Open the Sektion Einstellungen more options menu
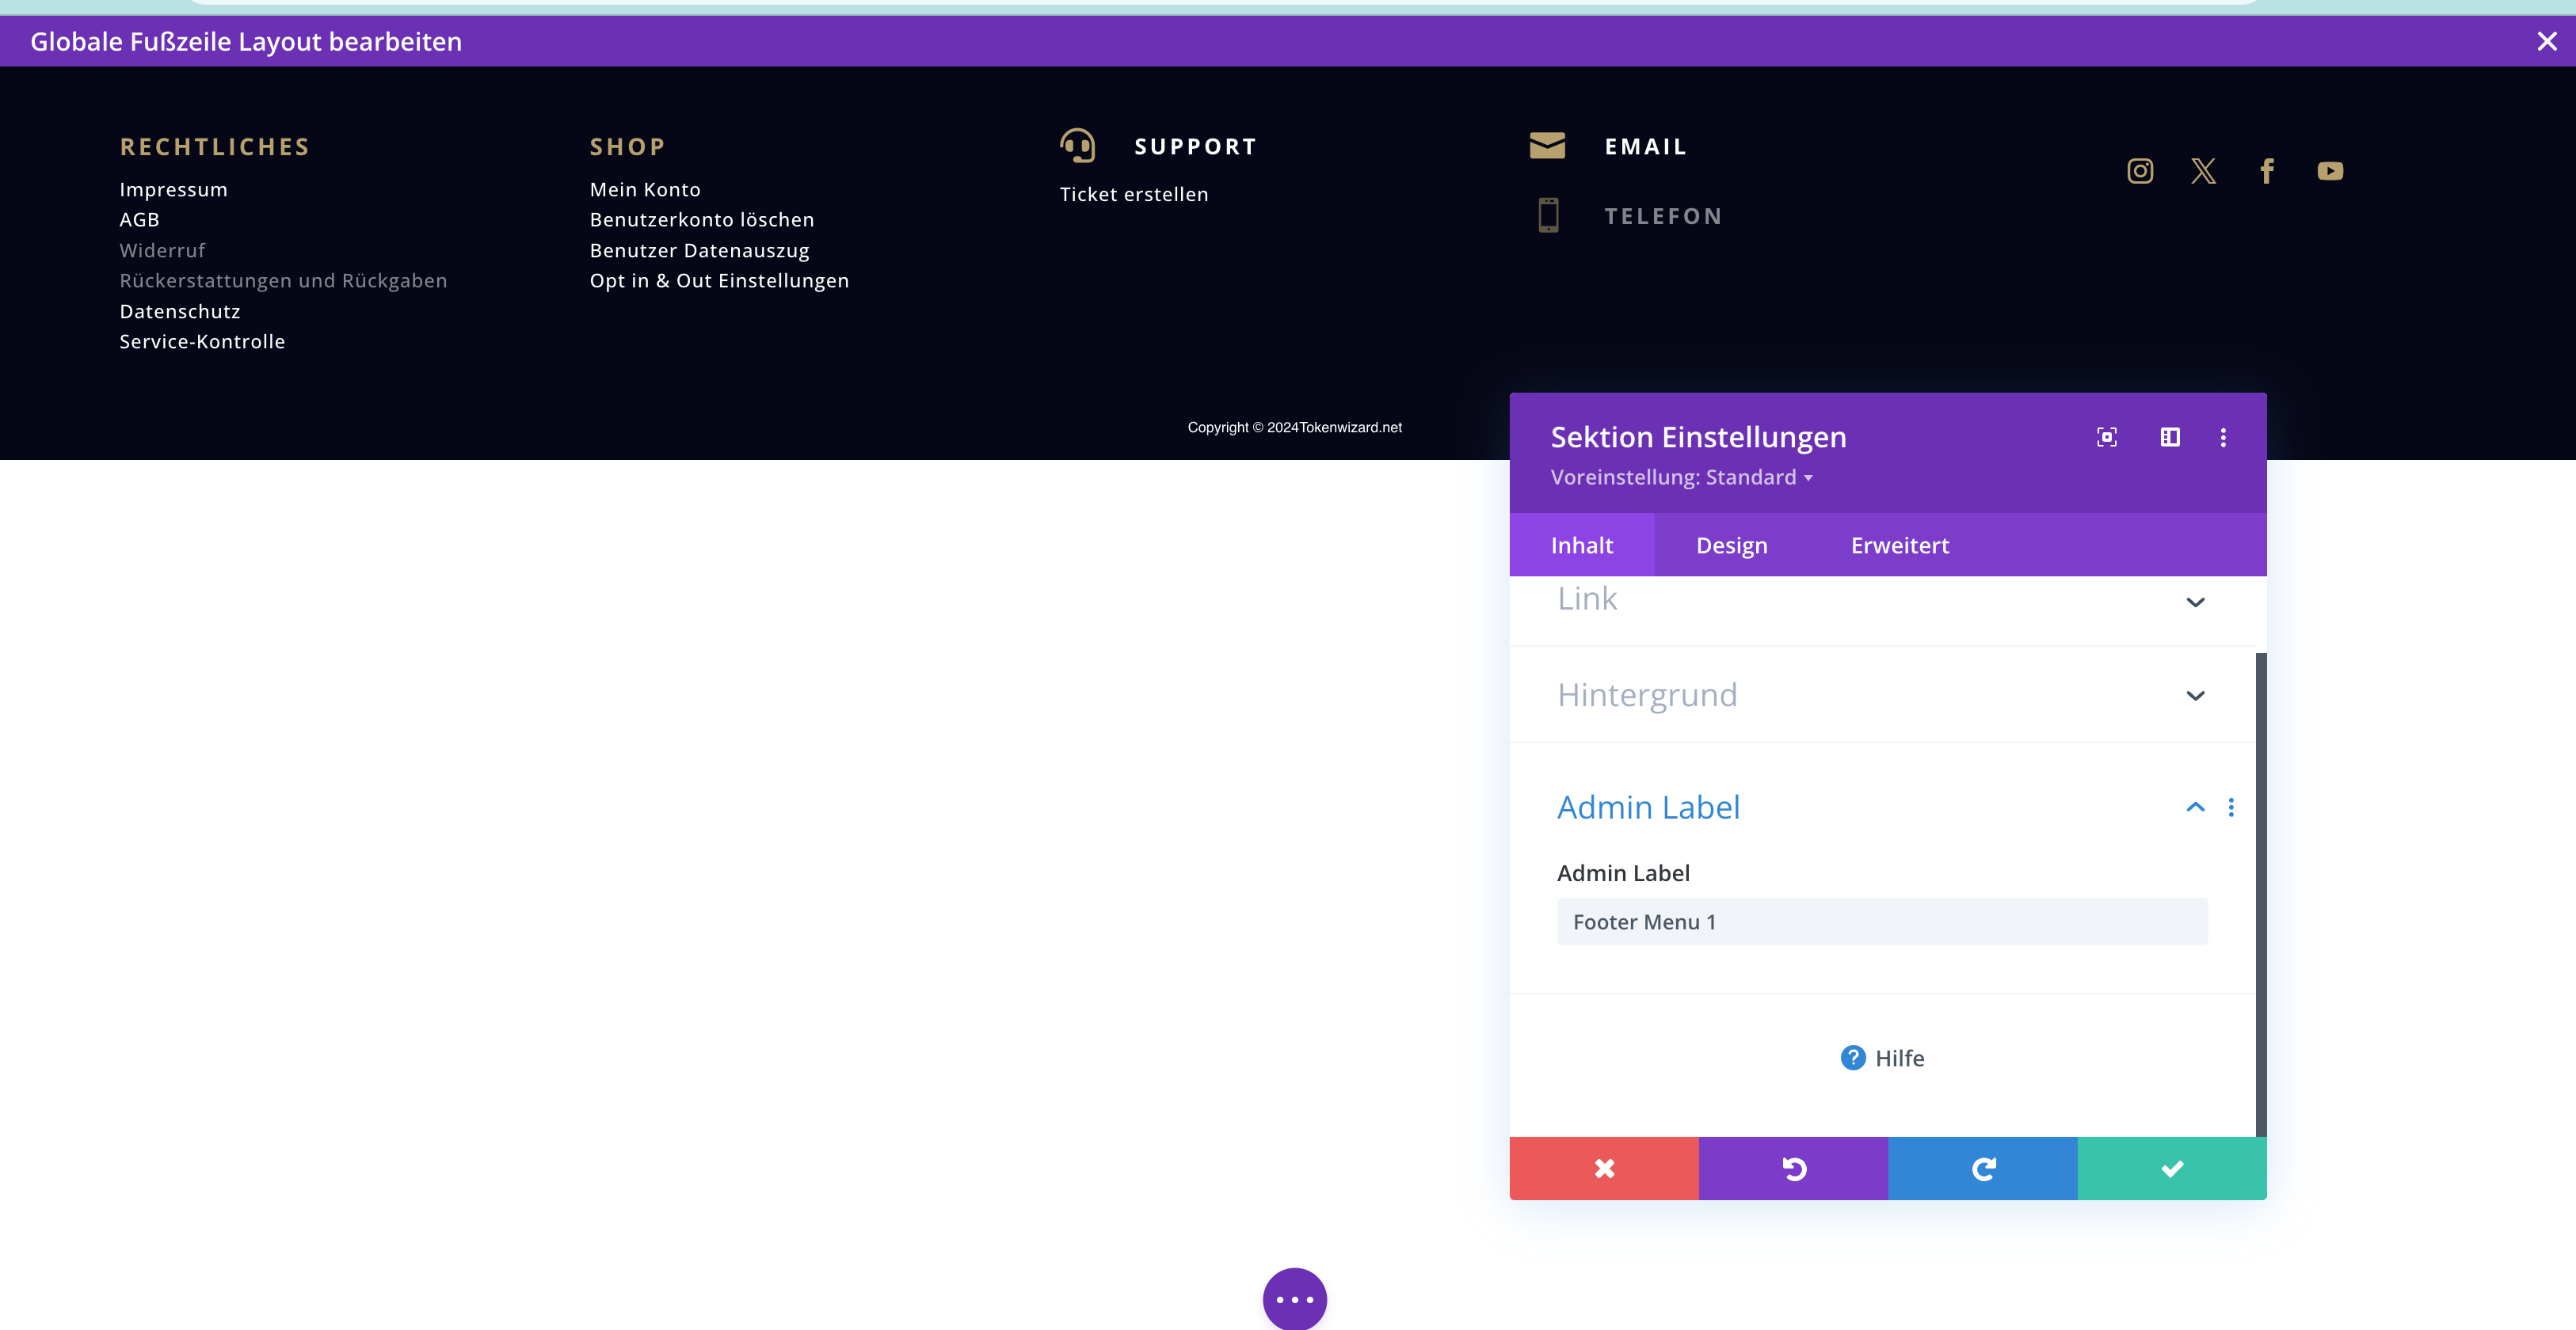Viewport: 2576px width, 1330px height. pos(2223,437)
